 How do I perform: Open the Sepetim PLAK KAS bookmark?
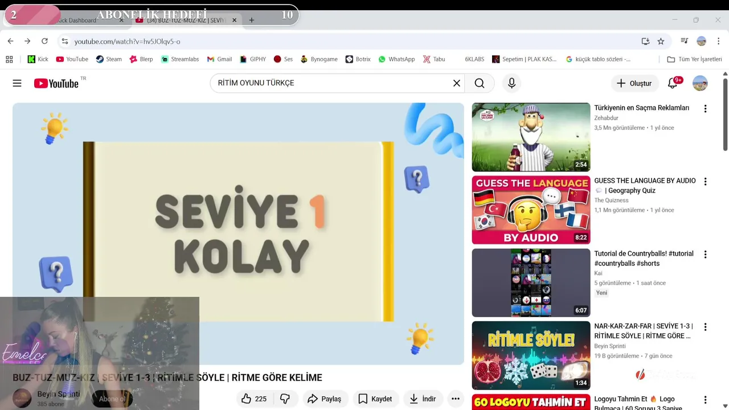point(525,59)
